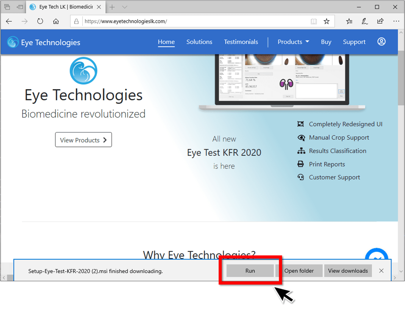Close the Eye Tech LK tab

99,7
